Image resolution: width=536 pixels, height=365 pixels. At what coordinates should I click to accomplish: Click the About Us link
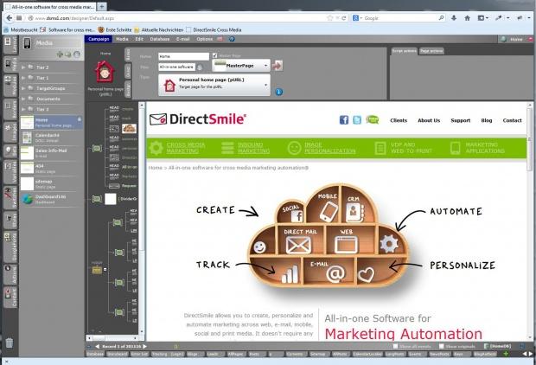coord(429,120)
